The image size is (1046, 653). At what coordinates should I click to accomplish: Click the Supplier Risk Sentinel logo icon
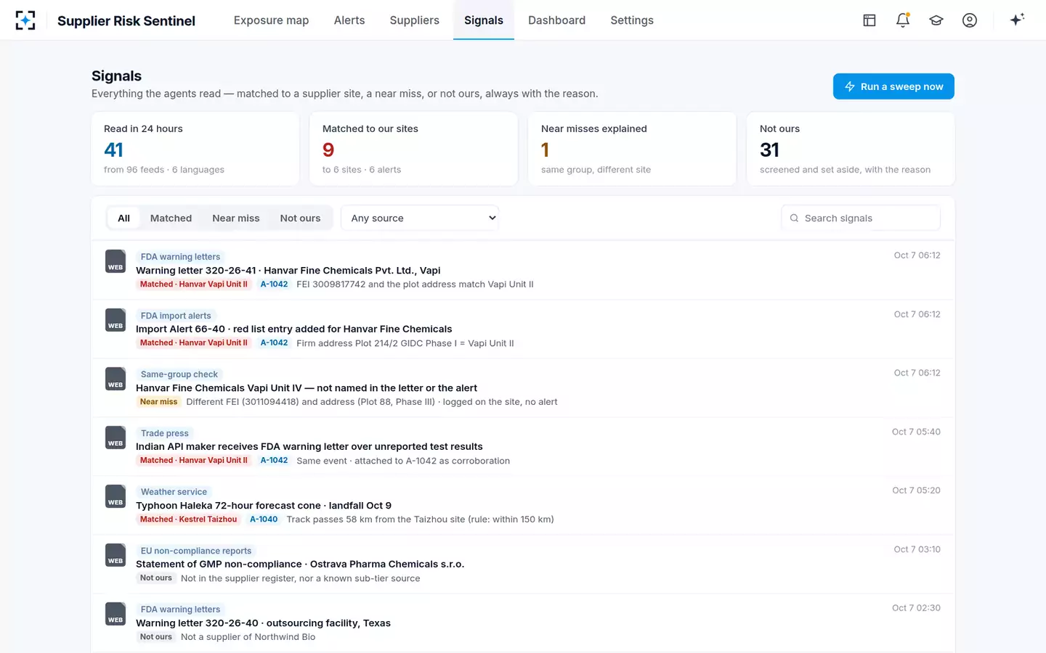tap(25, 20)
